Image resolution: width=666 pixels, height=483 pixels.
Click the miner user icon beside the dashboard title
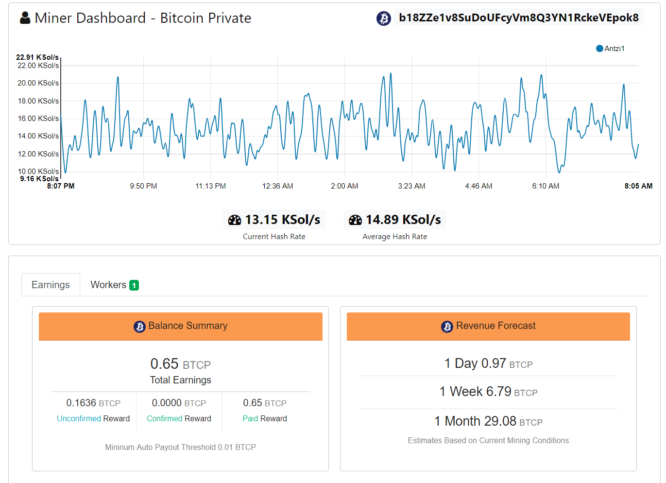pyautogui.click(x=25, y=18)
